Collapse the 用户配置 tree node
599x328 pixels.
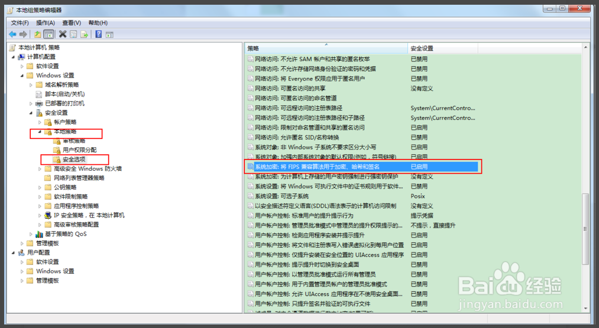14,253
